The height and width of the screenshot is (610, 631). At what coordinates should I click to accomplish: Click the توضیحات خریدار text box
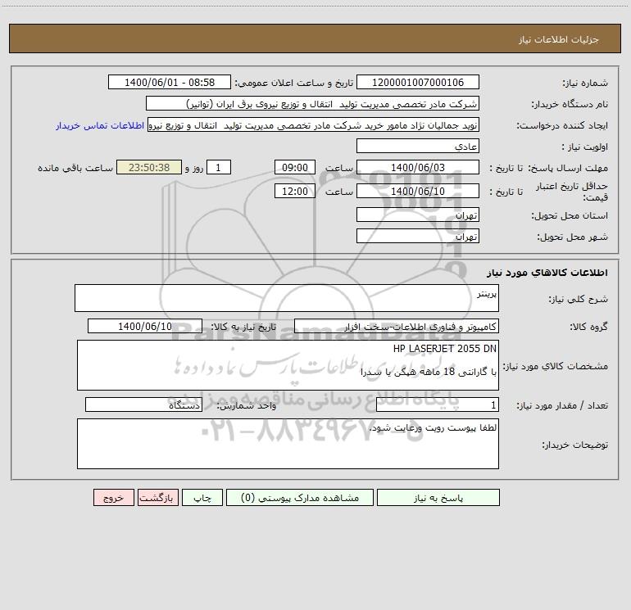click(288, 444)
